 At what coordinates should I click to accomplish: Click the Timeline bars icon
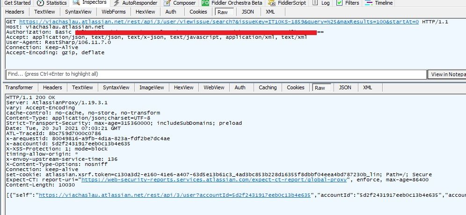point(369,3)
